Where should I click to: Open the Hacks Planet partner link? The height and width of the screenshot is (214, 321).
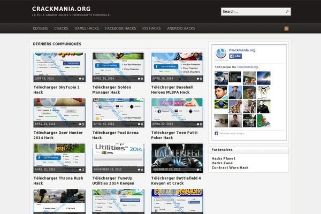(223, 158)
